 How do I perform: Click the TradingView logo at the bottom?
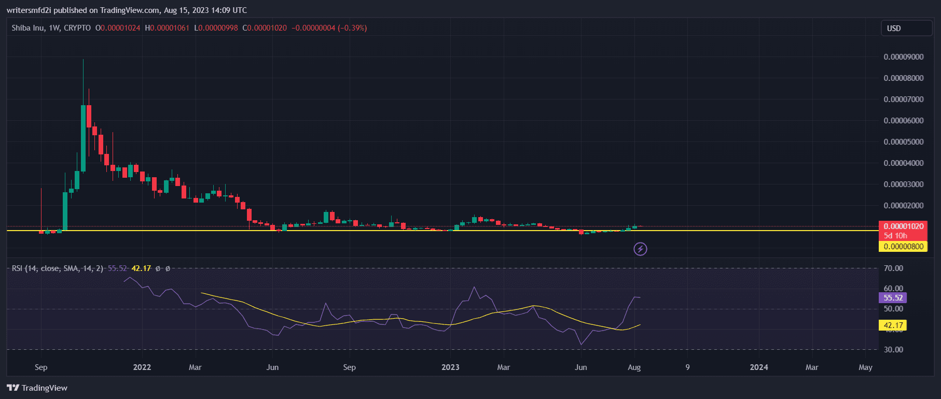point(37,388)
